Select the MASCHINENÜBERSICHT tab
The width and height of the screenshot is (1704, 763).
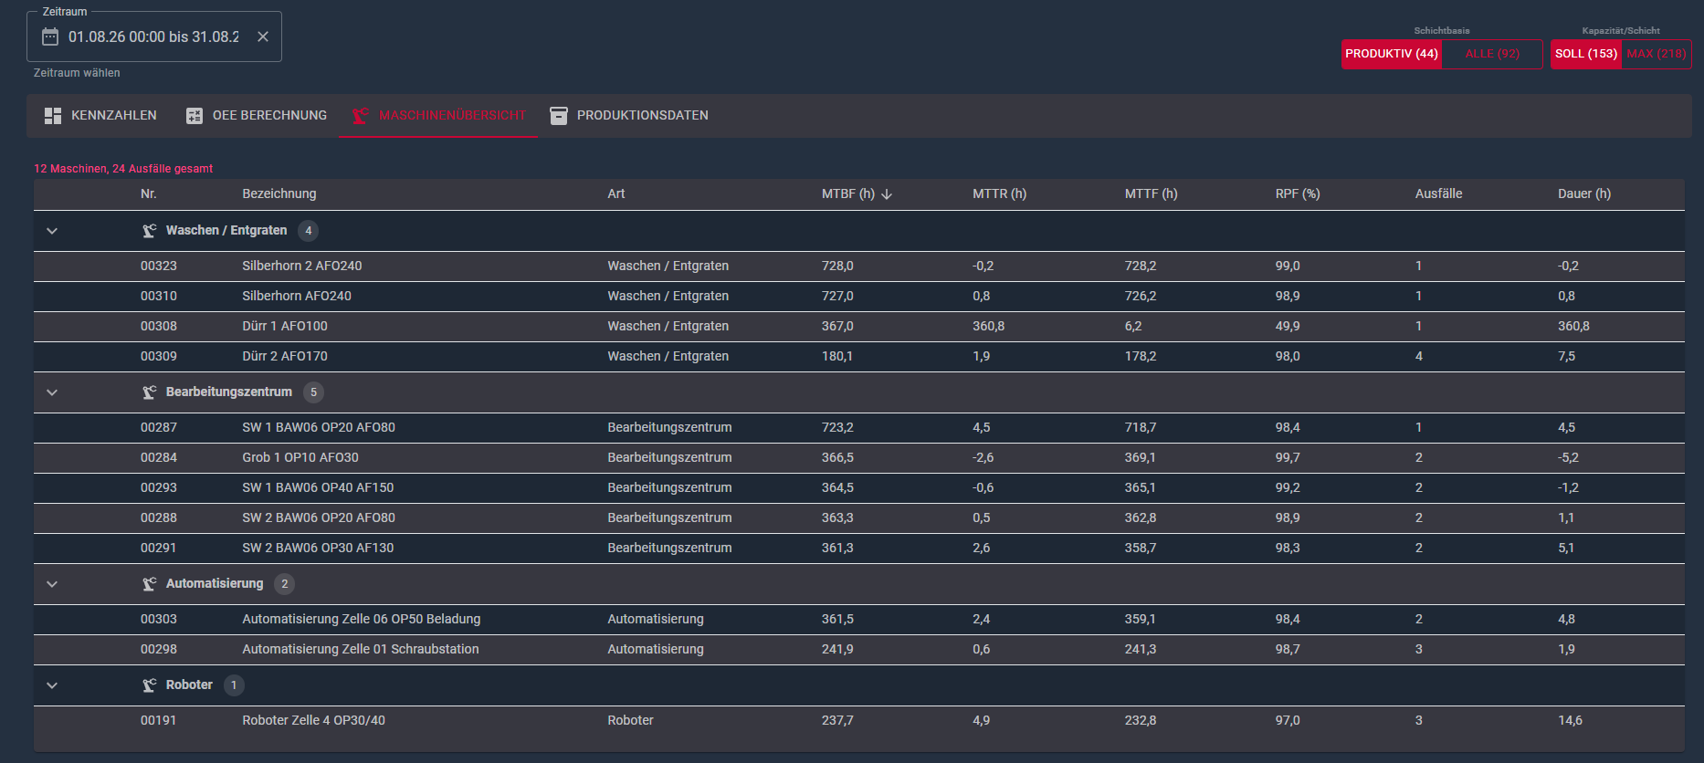click(438, 116)
